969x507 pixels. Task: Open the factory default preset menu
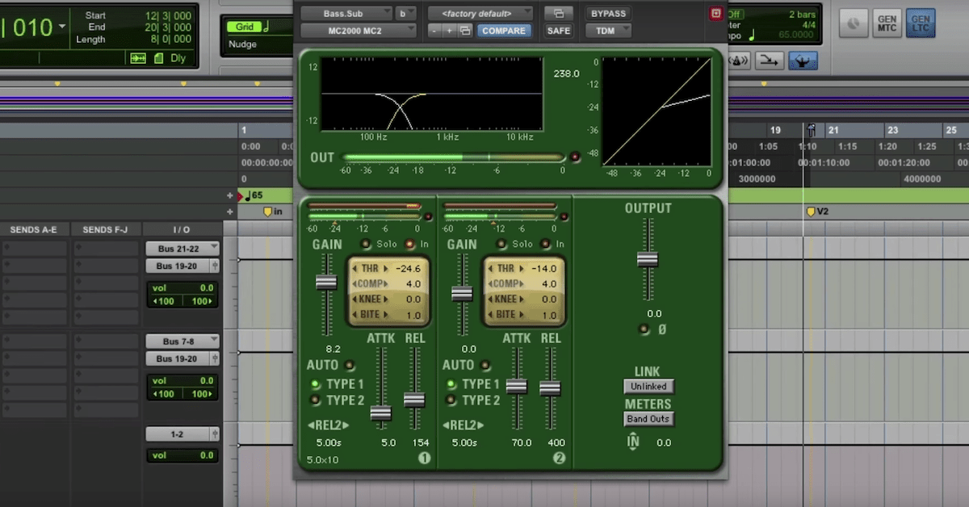(480, 13)
